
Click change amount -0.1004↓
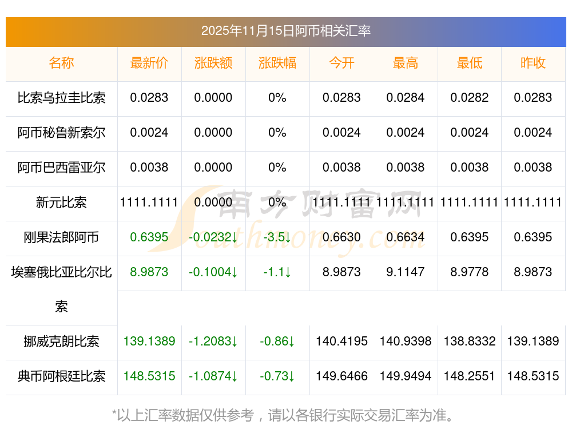tap(213, 272)
